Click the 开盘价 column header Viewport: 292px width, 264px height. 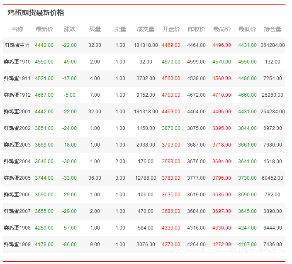click(x=171, y=29)
